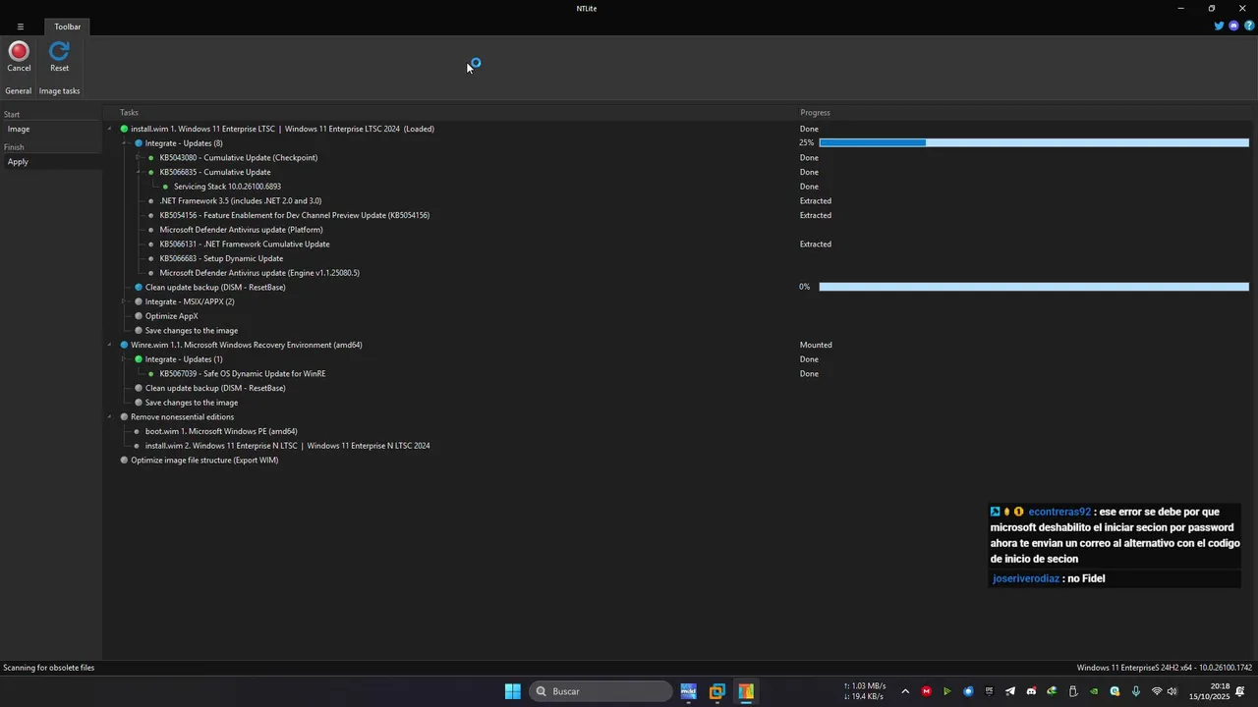Click the Telegram tray icon
1258x707 pixels.
click(x=1009, y=691)
